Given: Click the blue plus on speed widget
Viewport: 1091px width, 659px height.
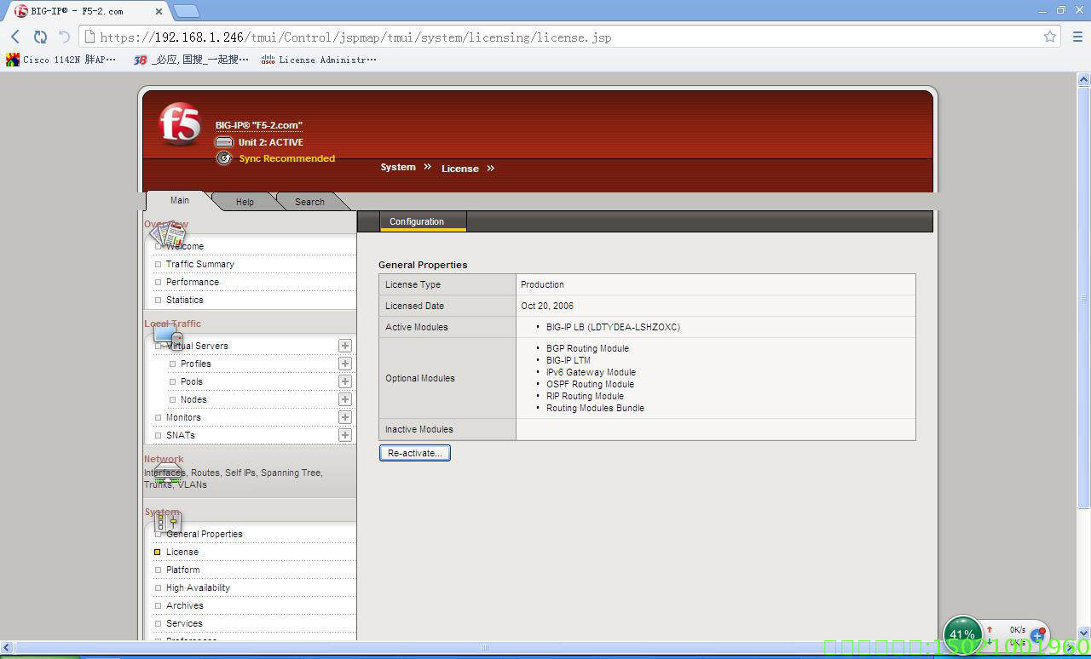Looking at the screenshot, I should pyautogui.click(x=1037, y=635).
